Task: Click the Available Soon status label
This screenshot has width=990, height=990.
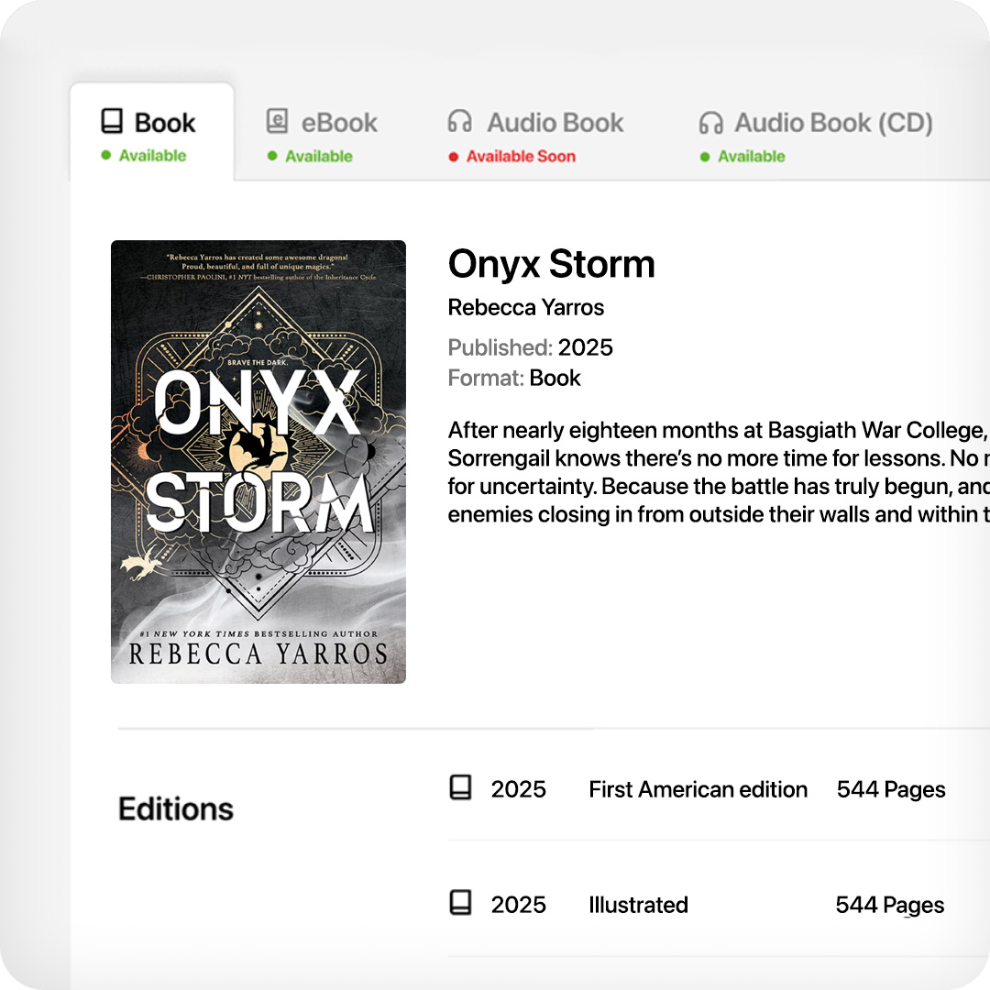Action: point(521,157)
